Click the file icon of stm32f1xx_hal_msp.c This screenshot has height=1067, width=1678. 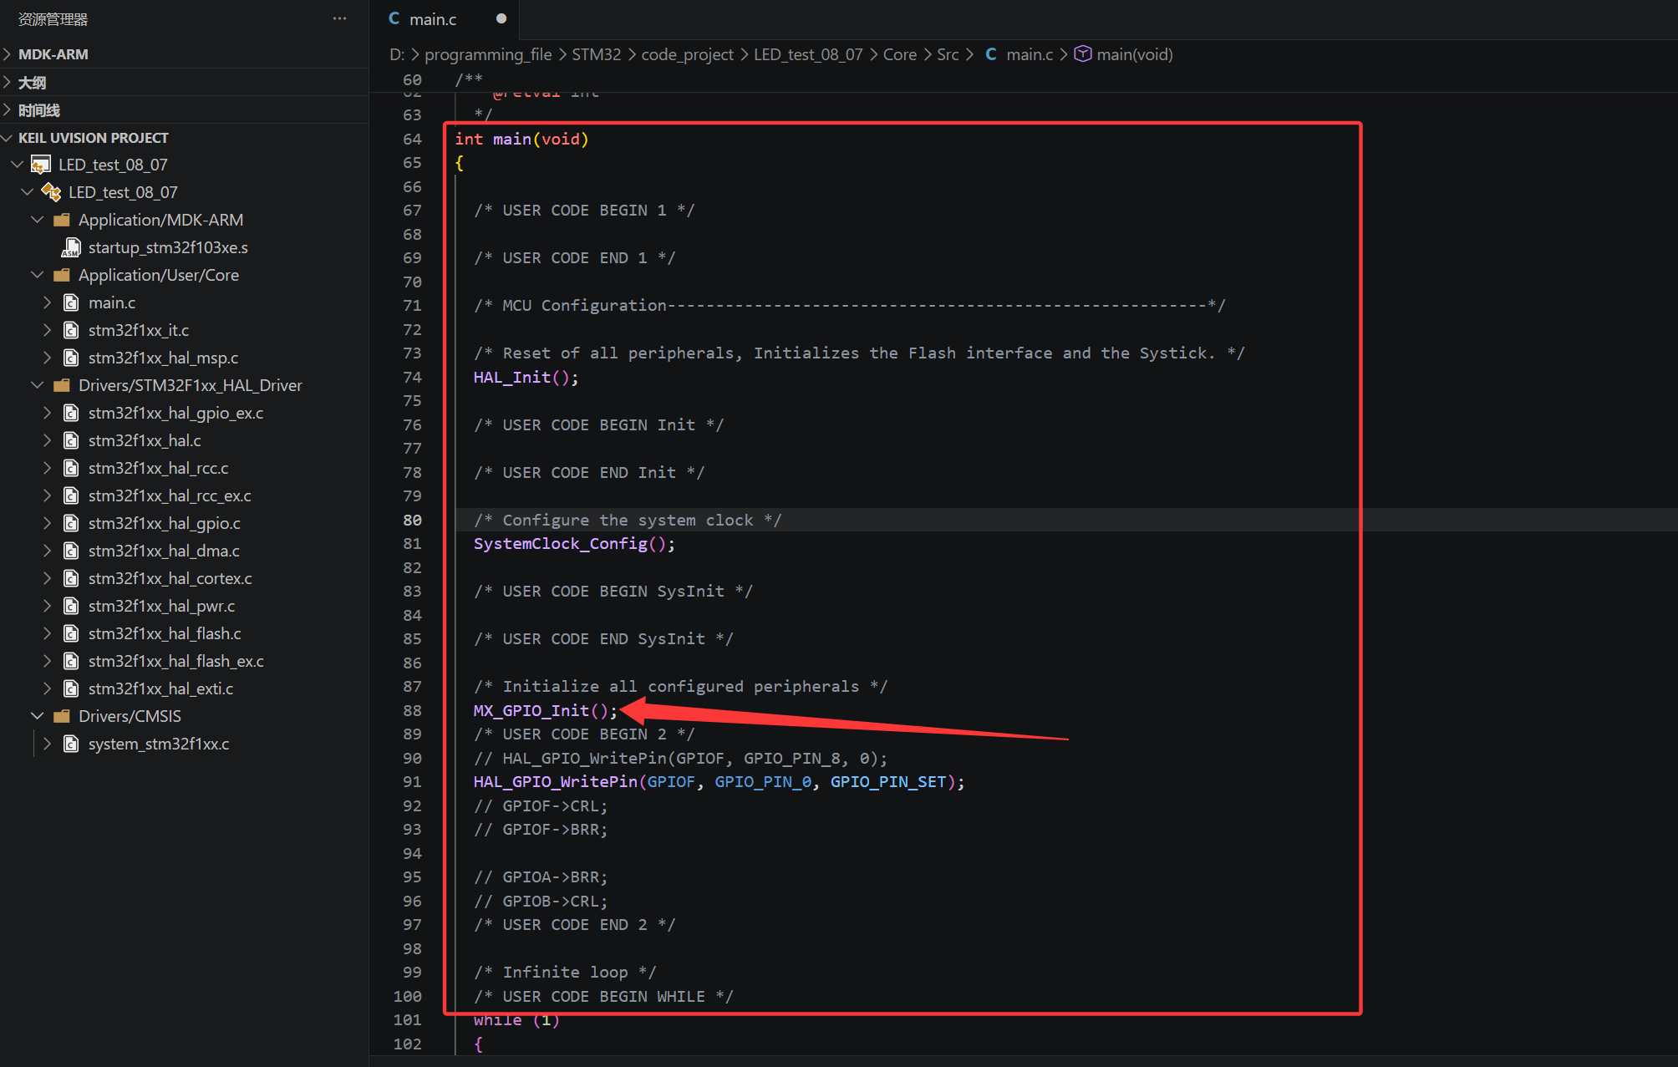pos(72,358)
